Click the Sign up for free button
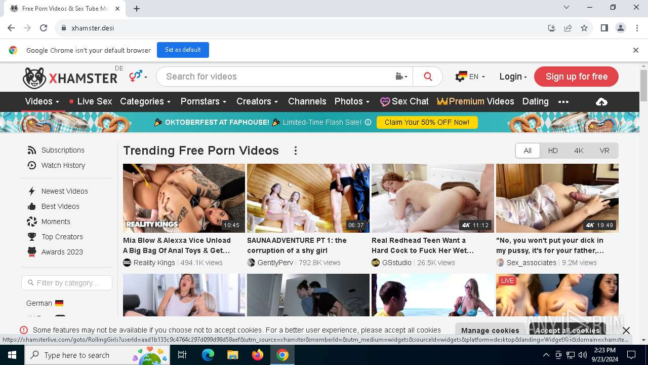 576,77
